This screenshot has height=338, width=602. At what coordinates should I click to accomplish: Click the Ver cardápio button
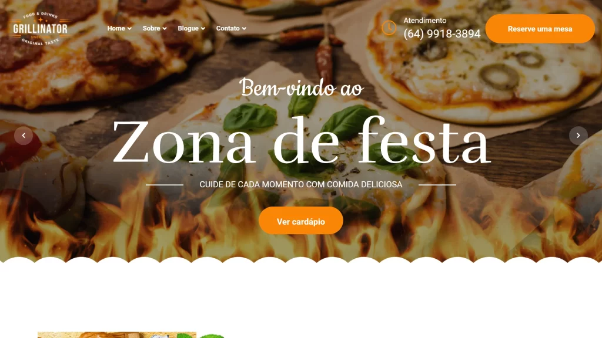click(300, 221)
